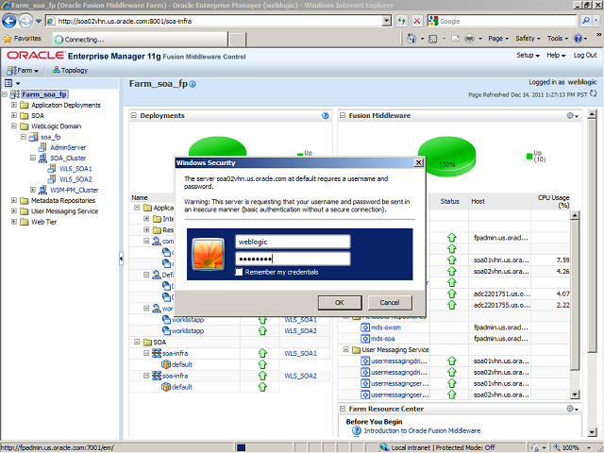This screenshot has width=604, height=453.
Task: Click the AdminServer server icon in tree
Action: coord(43,148)
